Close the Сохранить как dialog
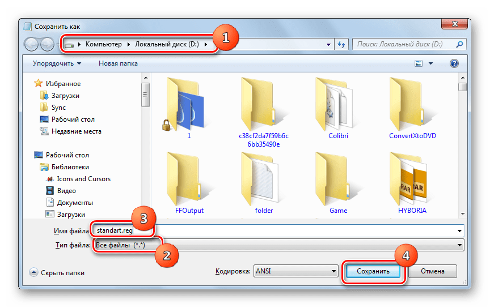The width and height of the screenshot is (490, 308). pyautogui.click(x=455, y=24)
